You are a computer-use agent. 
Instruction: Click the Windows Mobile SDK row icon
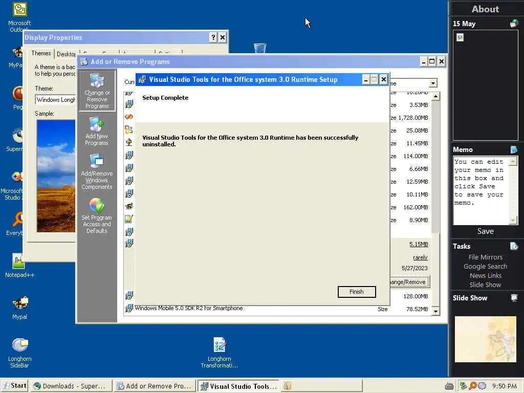(128, 308)
